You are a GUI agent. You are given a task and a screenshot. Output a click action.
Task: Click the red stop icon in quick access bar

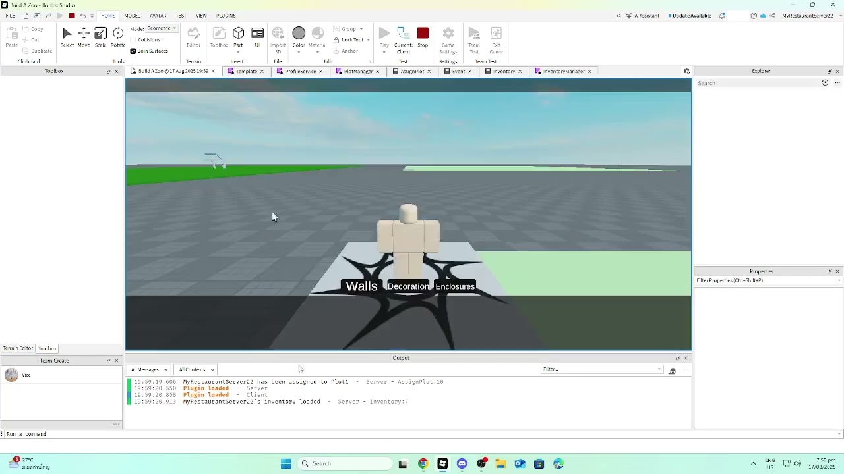(71, 16)
